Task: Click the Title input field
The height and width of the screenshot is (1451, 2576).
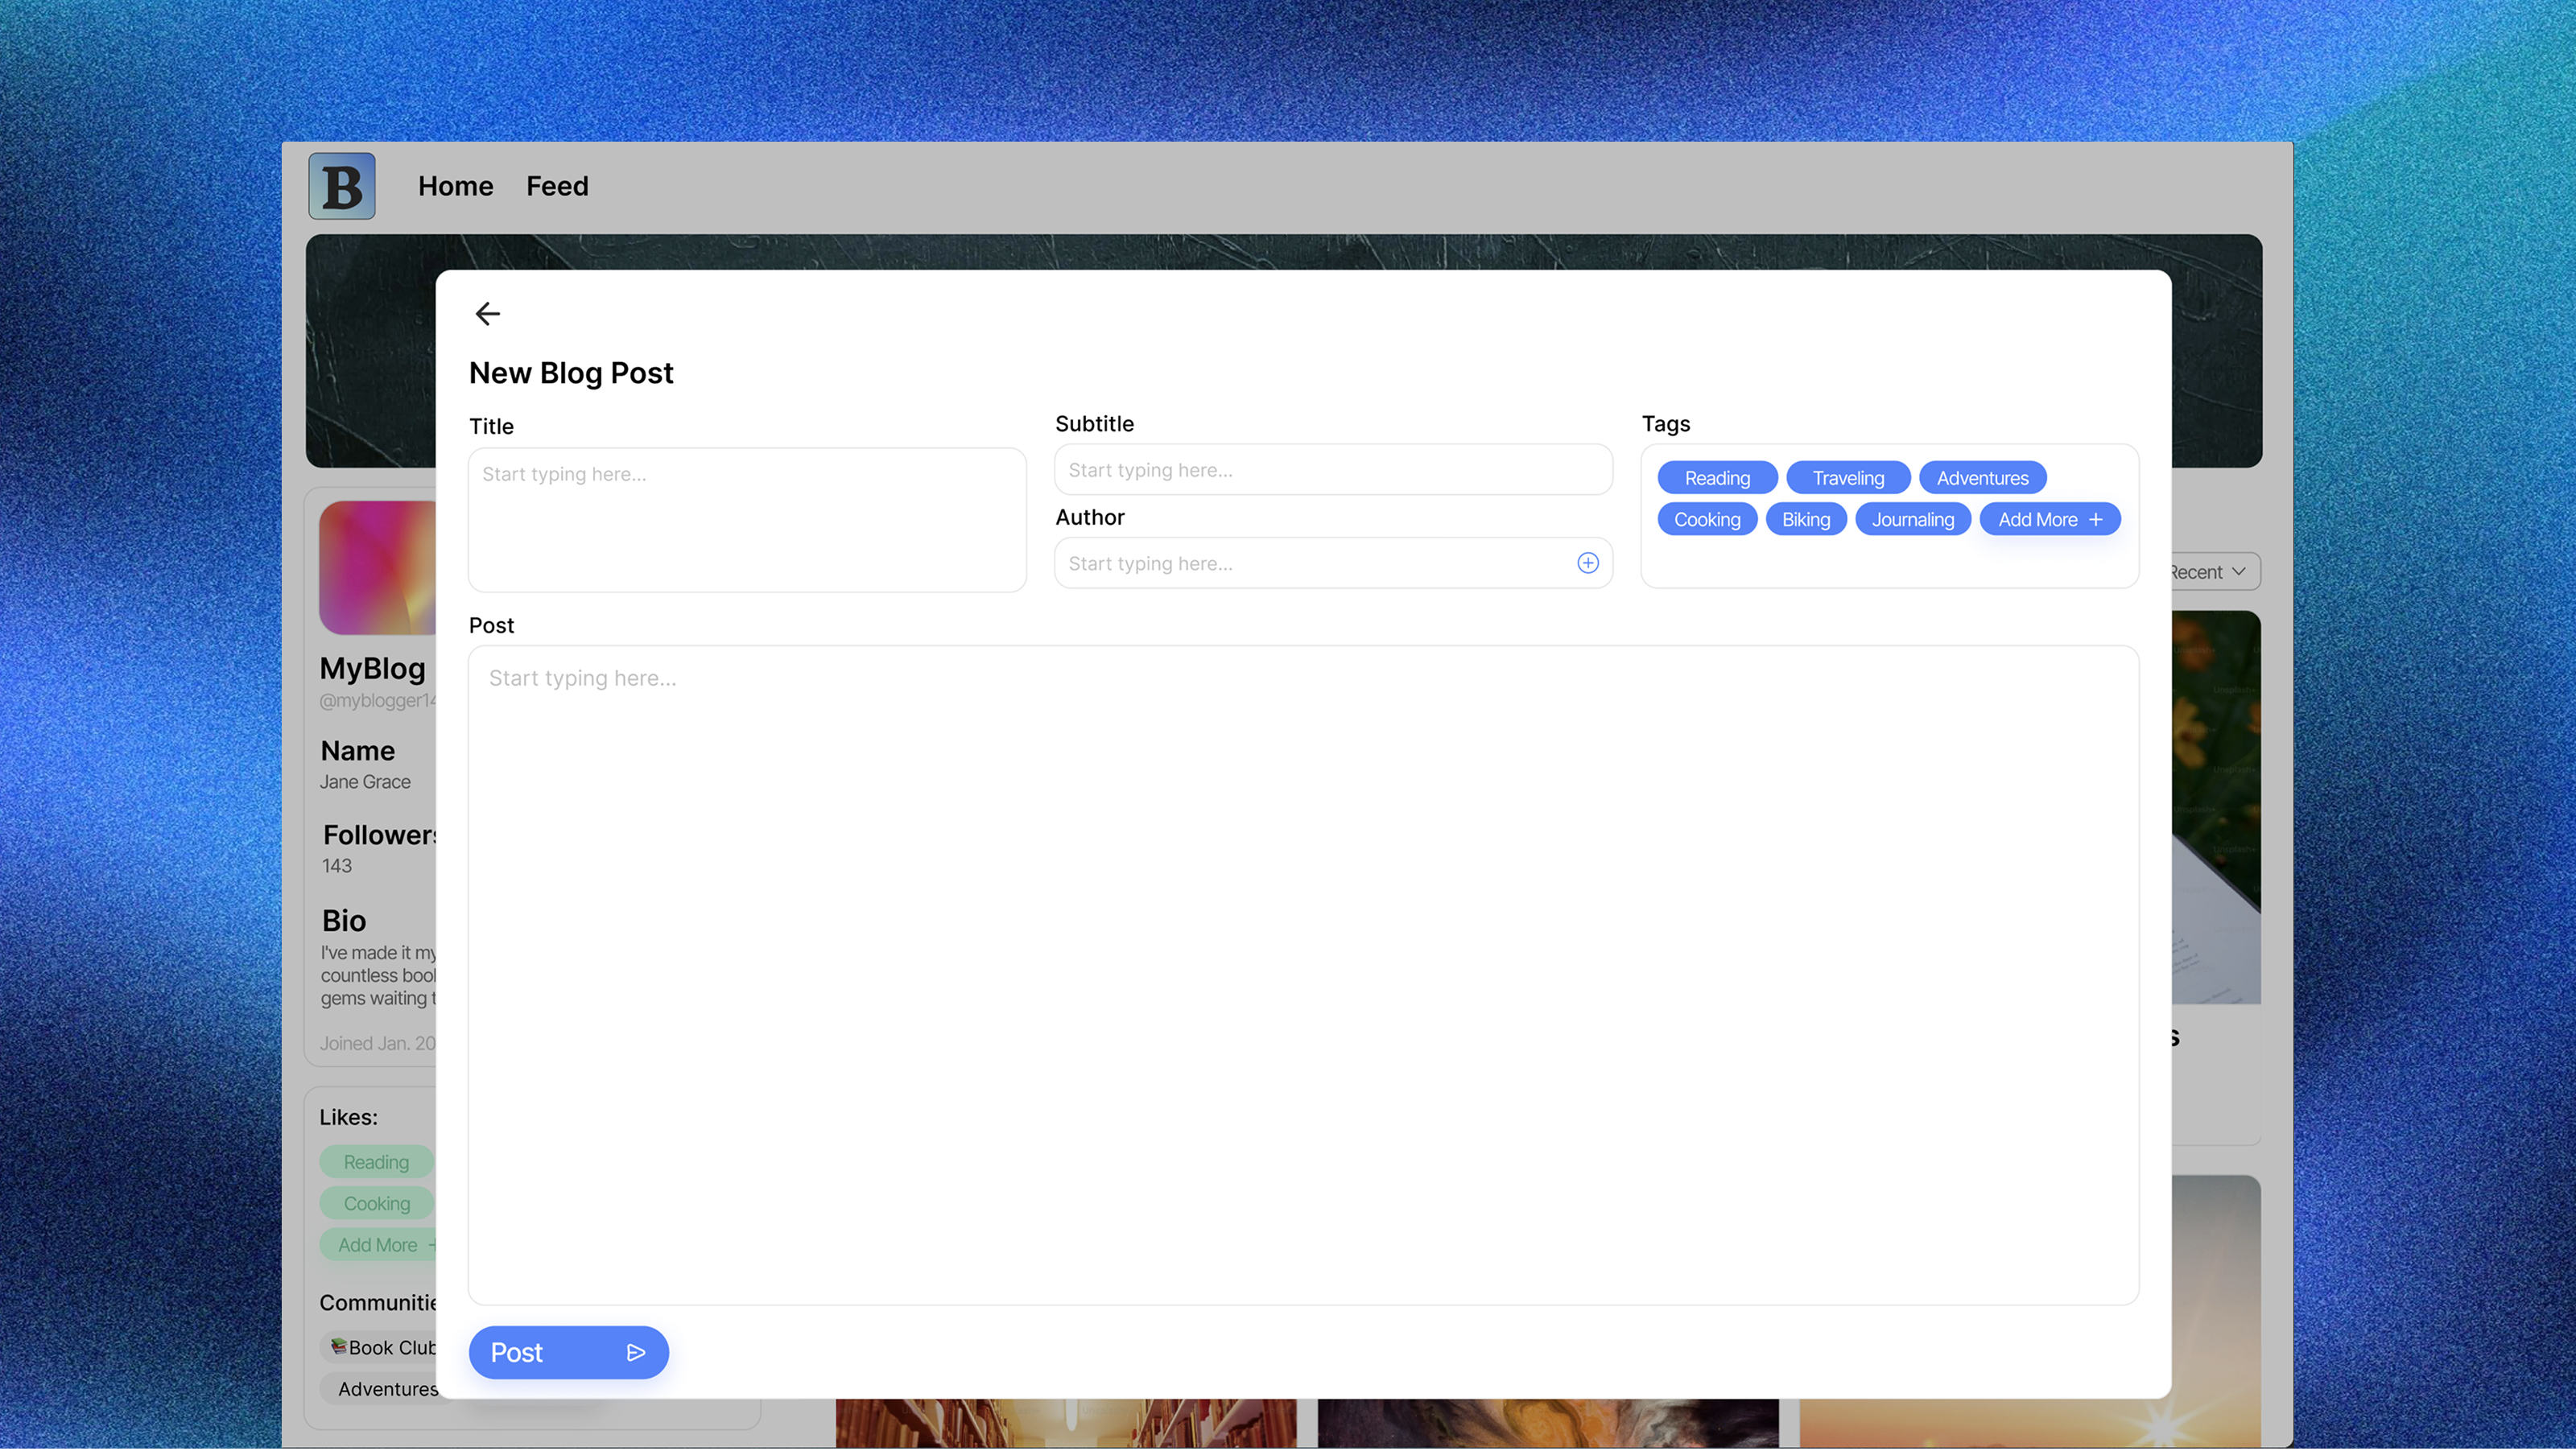Action: click(747, 520)
